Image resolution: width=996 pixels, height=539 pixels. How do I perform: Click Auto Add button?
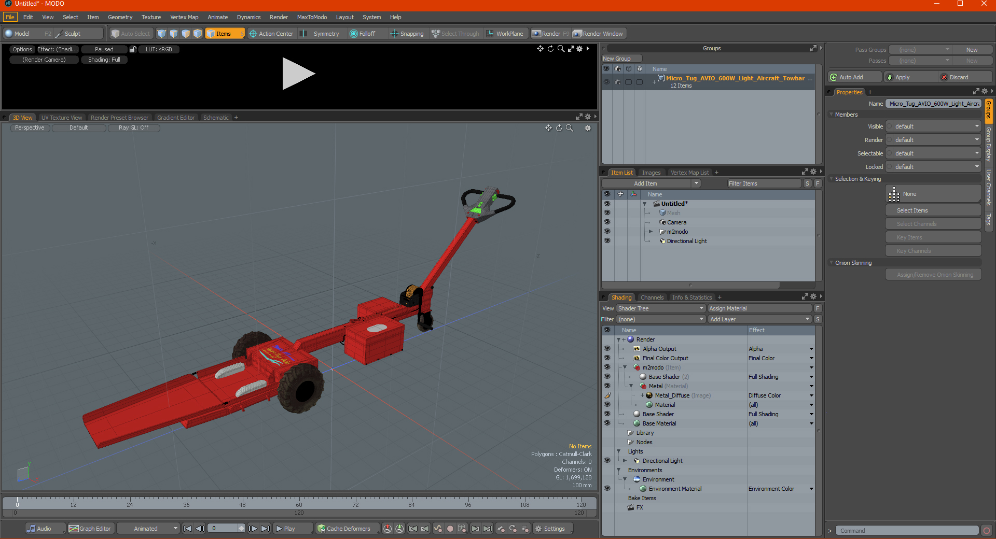click(x=855, y=77)
